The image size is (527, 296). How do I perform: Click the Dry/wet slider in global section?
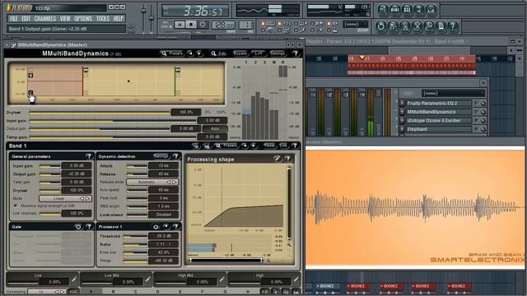[100, 113]
